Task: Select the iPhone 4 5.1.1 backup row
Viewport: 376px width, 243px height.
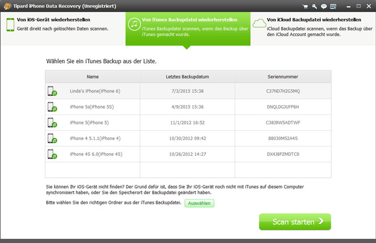Action: click(188, 138)
